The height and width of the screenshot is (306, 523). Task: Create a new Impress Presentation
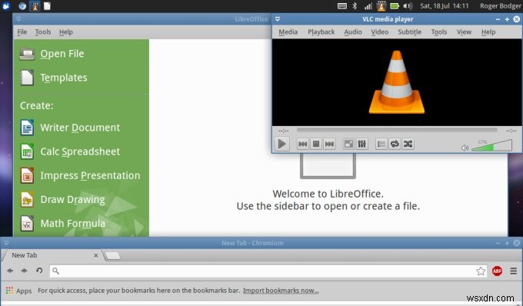[90, 175]
